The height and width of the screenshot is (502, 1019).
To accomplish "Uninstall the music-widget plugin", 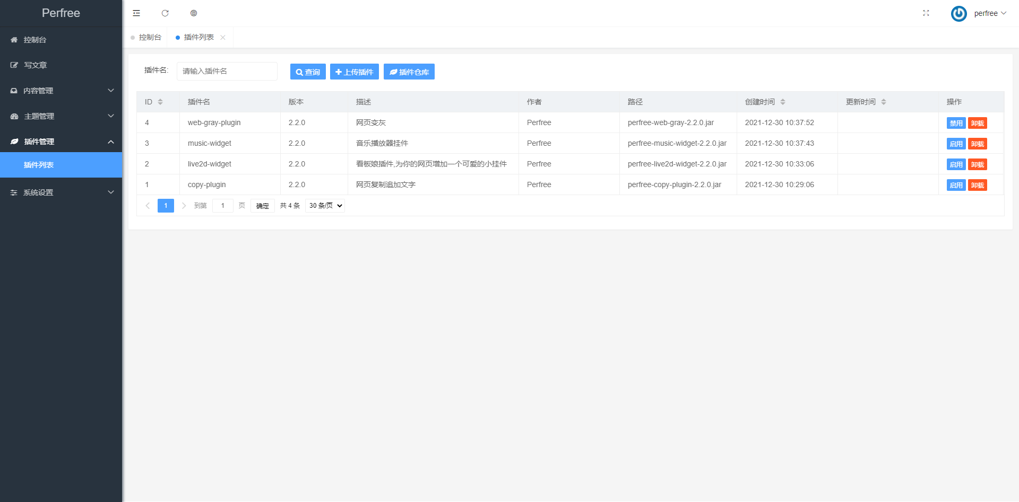I will [x=978, y=144].
